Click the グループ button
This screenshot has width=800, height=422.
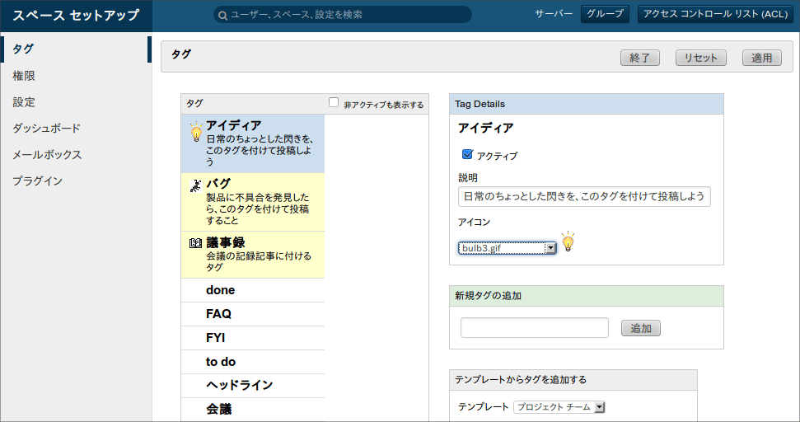tap(605, 14)
